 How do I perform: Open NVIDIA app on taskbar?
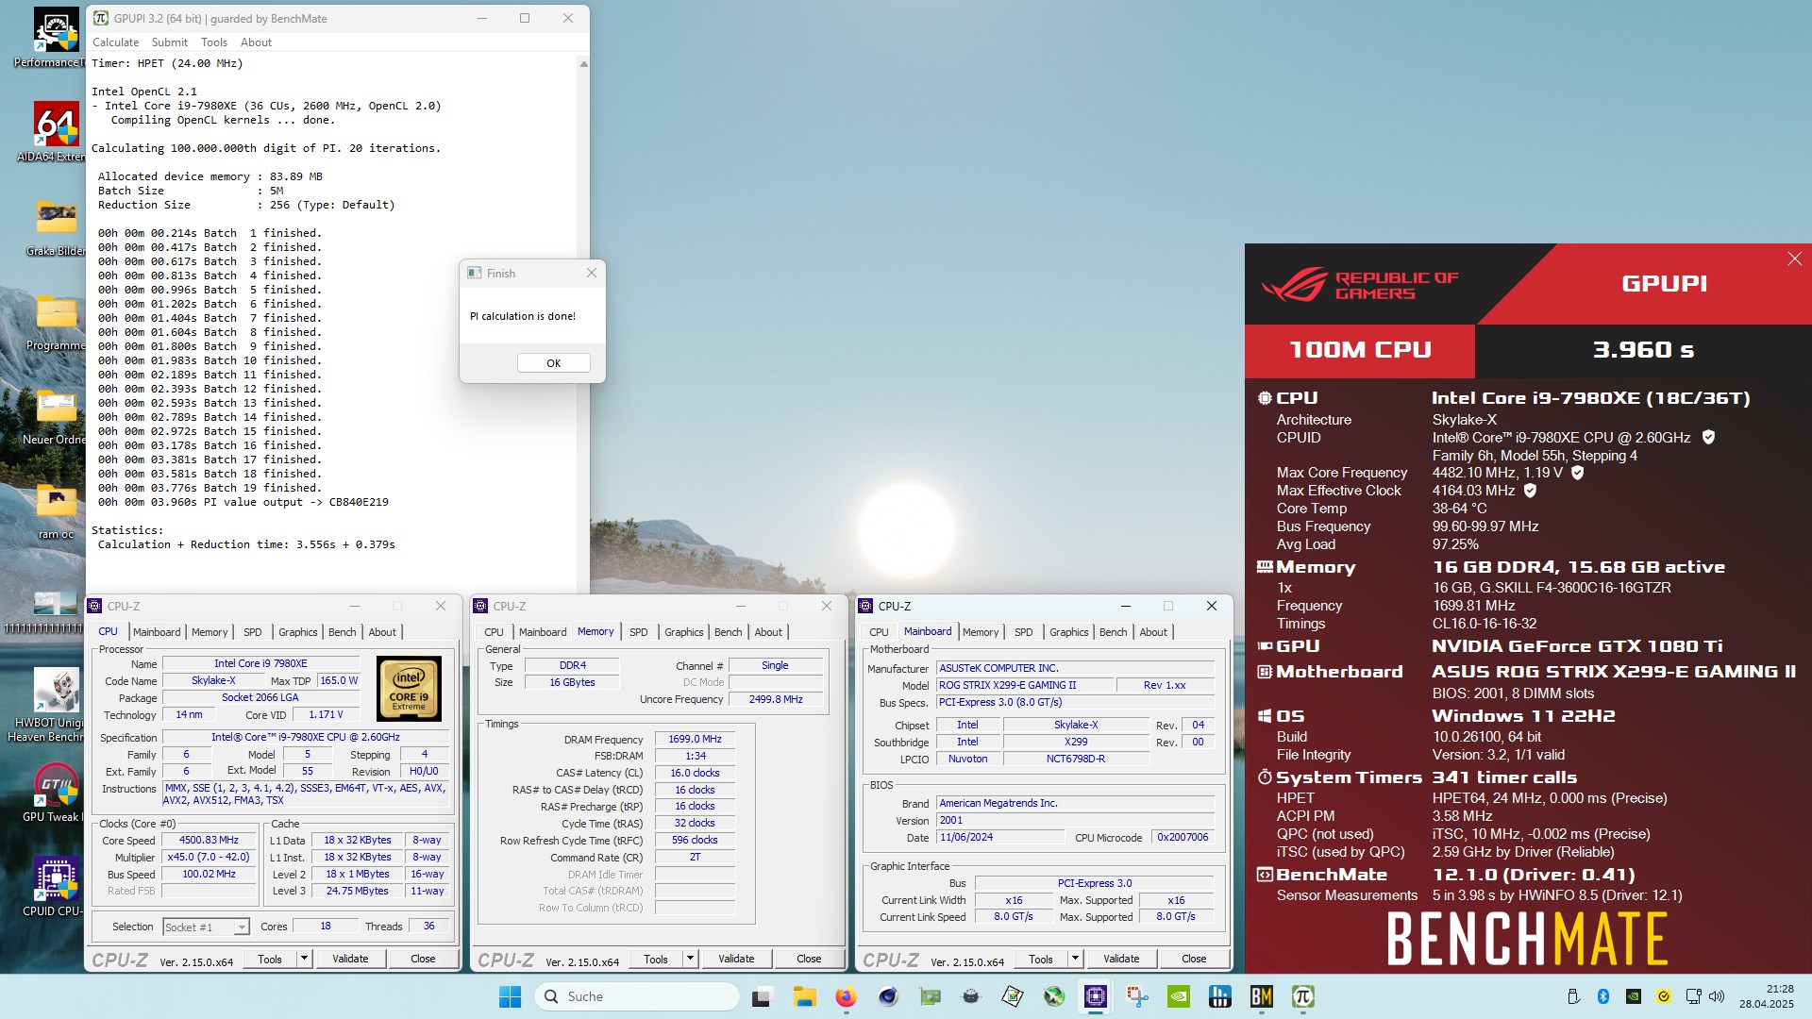[x=1178, y=996]
